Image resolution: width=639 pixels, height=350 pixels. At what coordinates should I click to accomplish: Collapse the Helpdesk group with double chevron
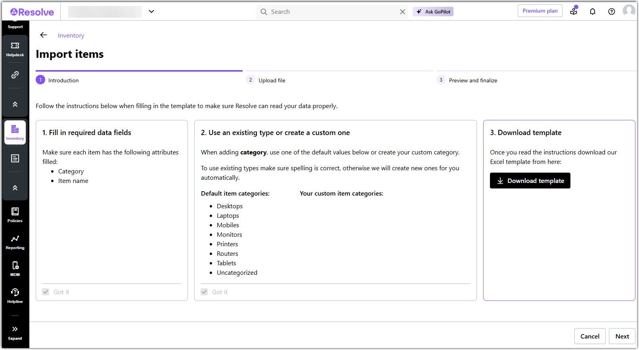(15, 105)
